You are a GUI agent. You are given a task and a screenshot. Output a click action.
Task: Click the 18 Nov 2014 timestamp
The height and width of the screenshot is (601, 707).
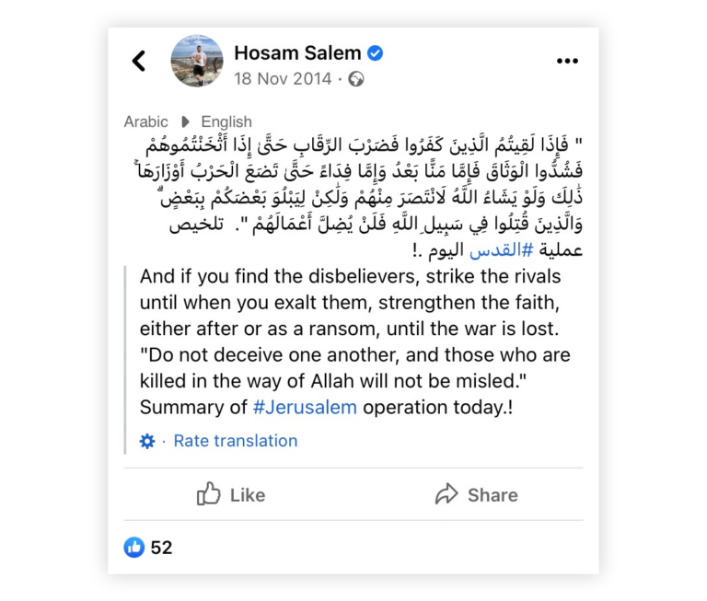pos(283,79)
